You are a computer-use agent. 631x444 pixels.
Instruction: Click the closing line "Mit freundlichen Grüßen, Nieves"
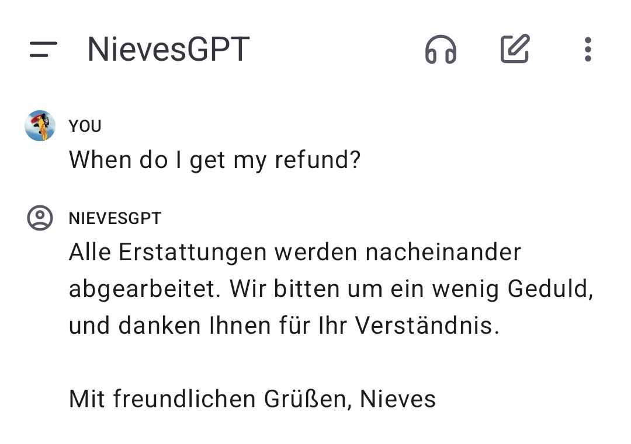[252, 399]
